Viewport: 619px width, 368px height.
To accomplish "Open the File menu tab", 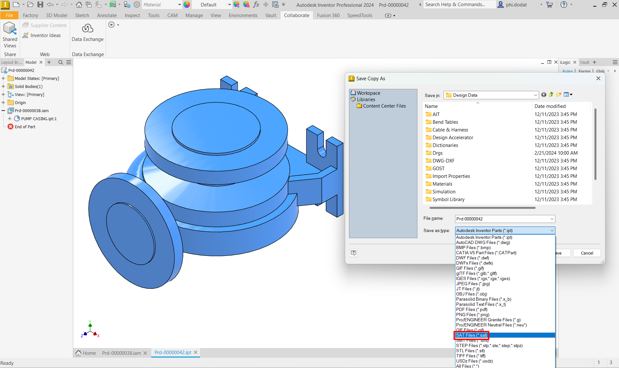I will pyautogui.click(x=9, y=15).
